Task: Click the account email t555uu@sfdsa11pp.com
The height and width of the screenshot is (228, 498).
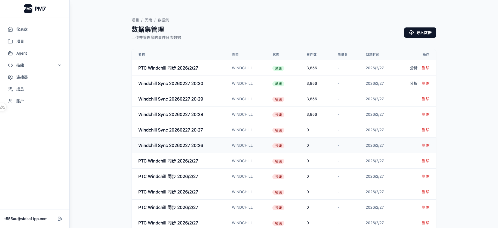Action: 26,219
